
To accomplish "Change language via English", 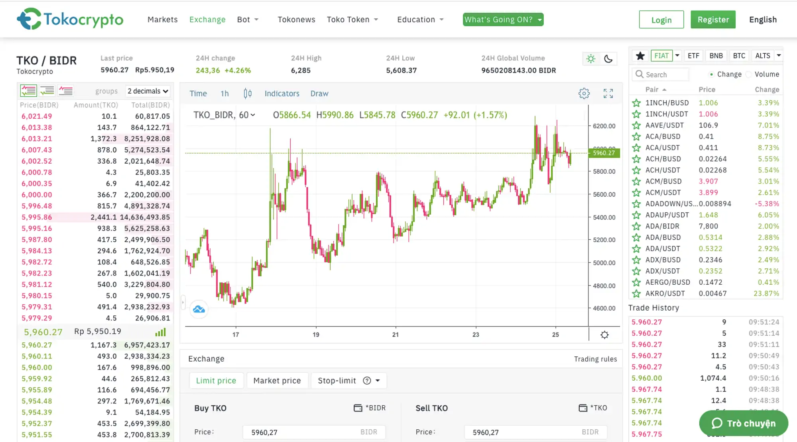I will pyautogui.click(x=763, y=20).
